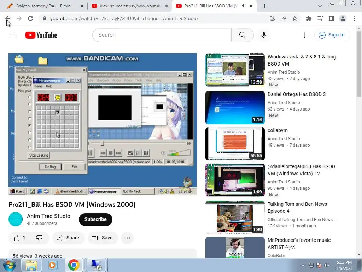Mute tab via the speaker icon on tab
The width and height of the screenshot is (362, 272).
coord(243,6)
